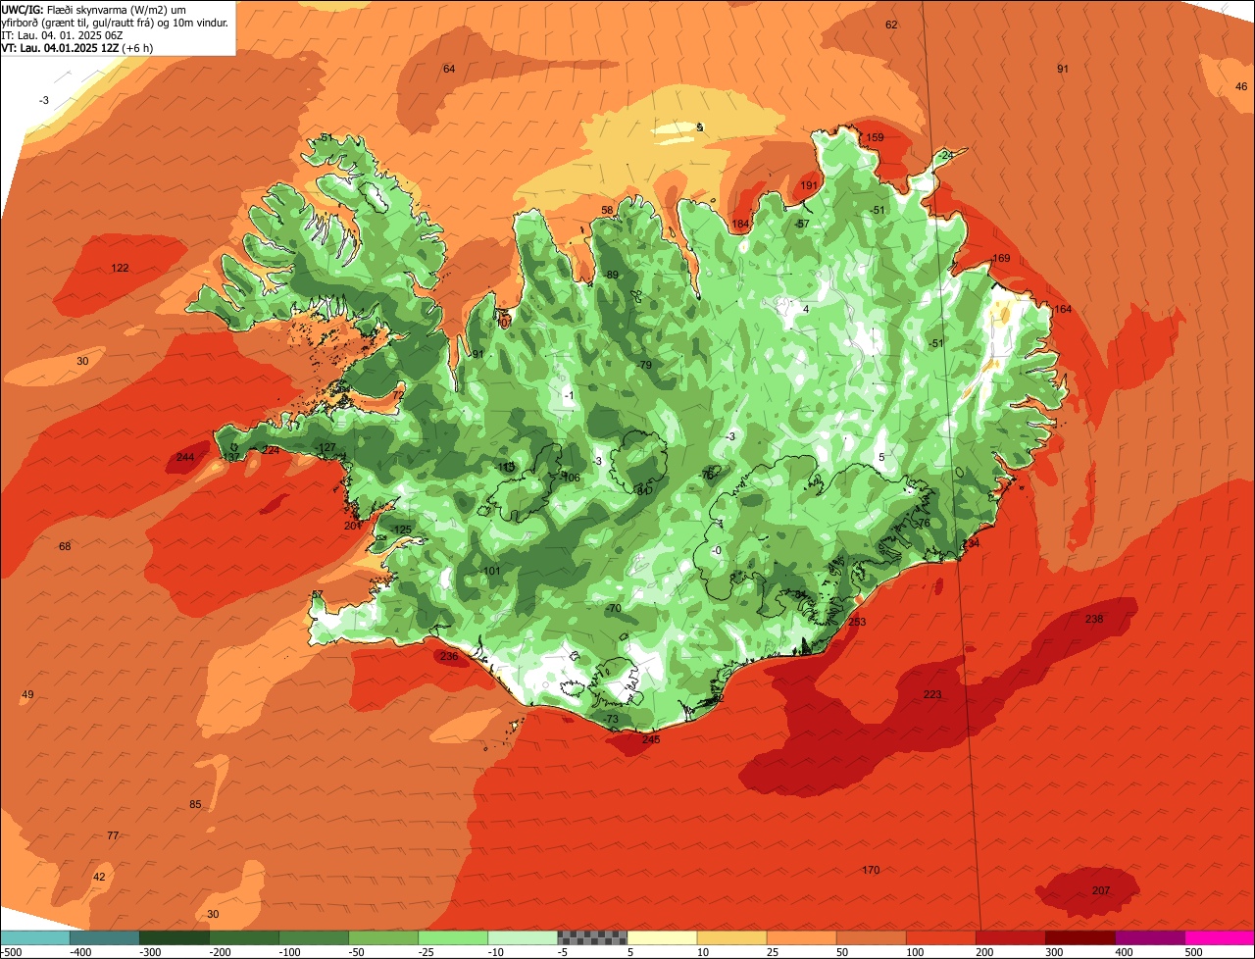
Task: Click the flux value '245' on the map
Action: [651, 739]
